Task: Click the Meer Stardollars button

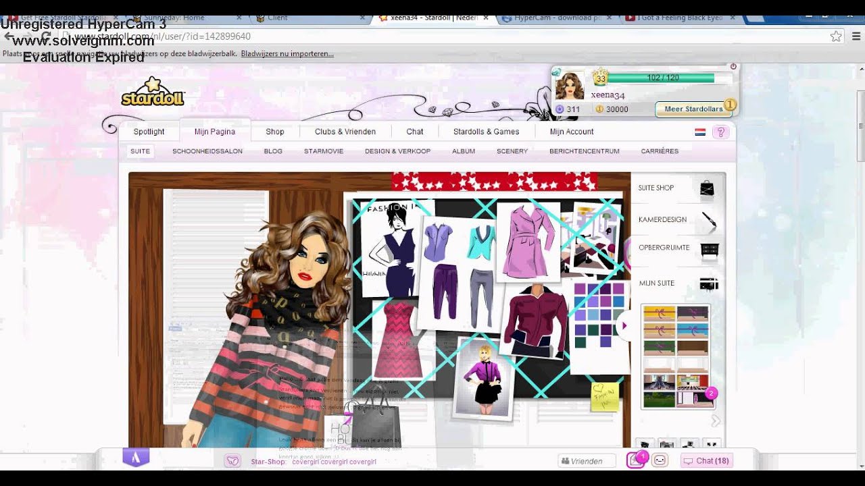Action: point(693,109)
